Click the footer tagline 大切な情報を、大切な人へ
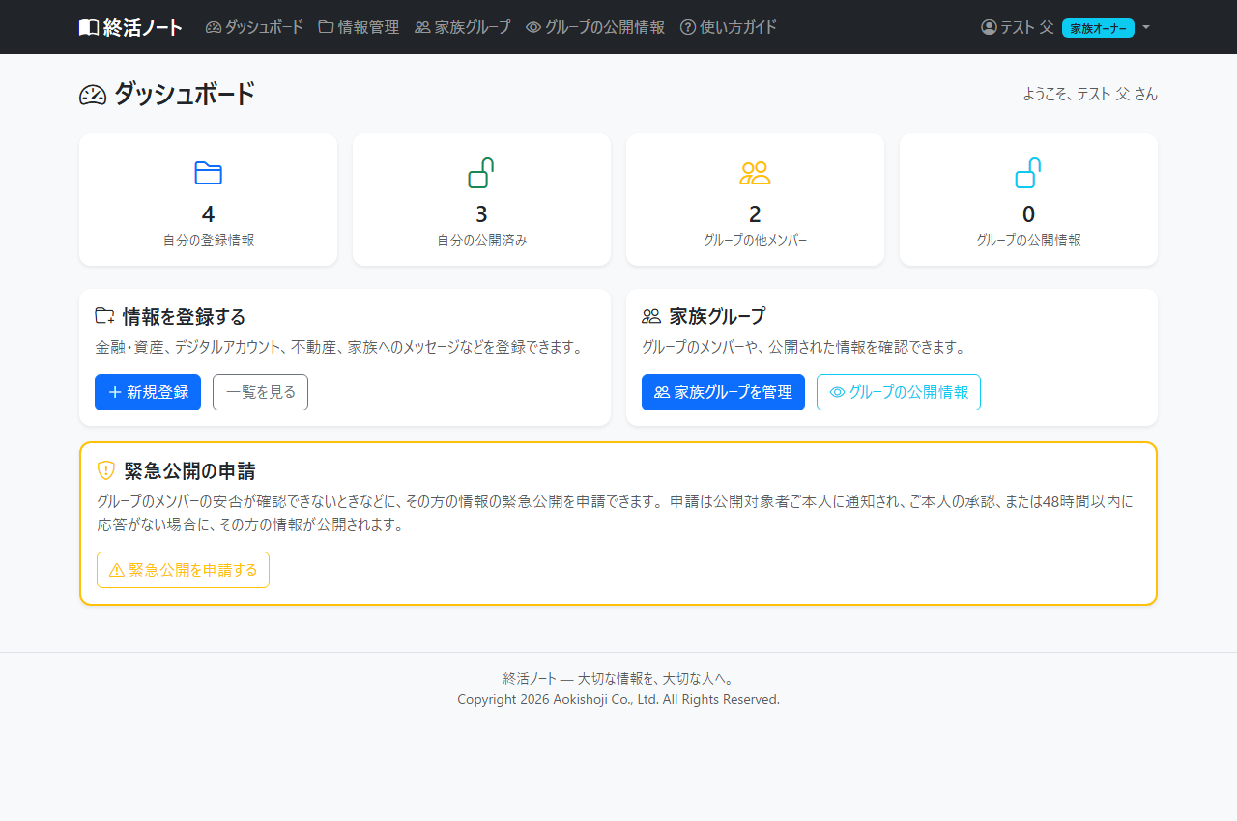The height and width of the screenshot is (821, 1237). [655, 679]
